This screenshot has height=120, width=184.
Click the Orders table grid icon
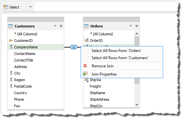86,26
